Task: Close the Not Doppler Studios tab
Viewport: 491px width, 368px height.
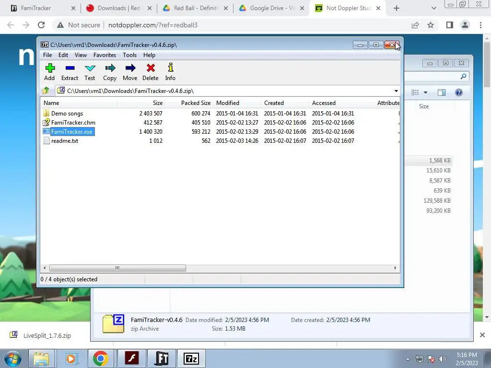Action: click(378, 8)
